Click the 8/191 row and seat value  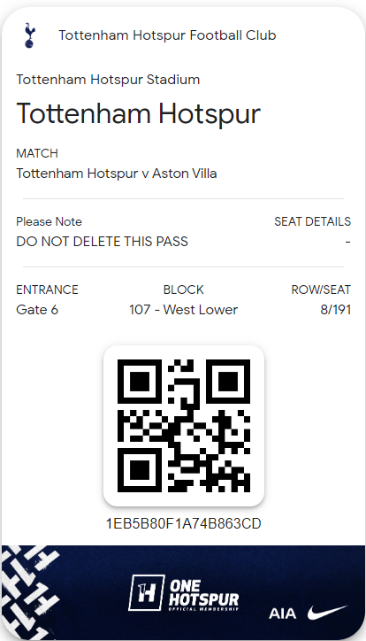coord(335,310)
